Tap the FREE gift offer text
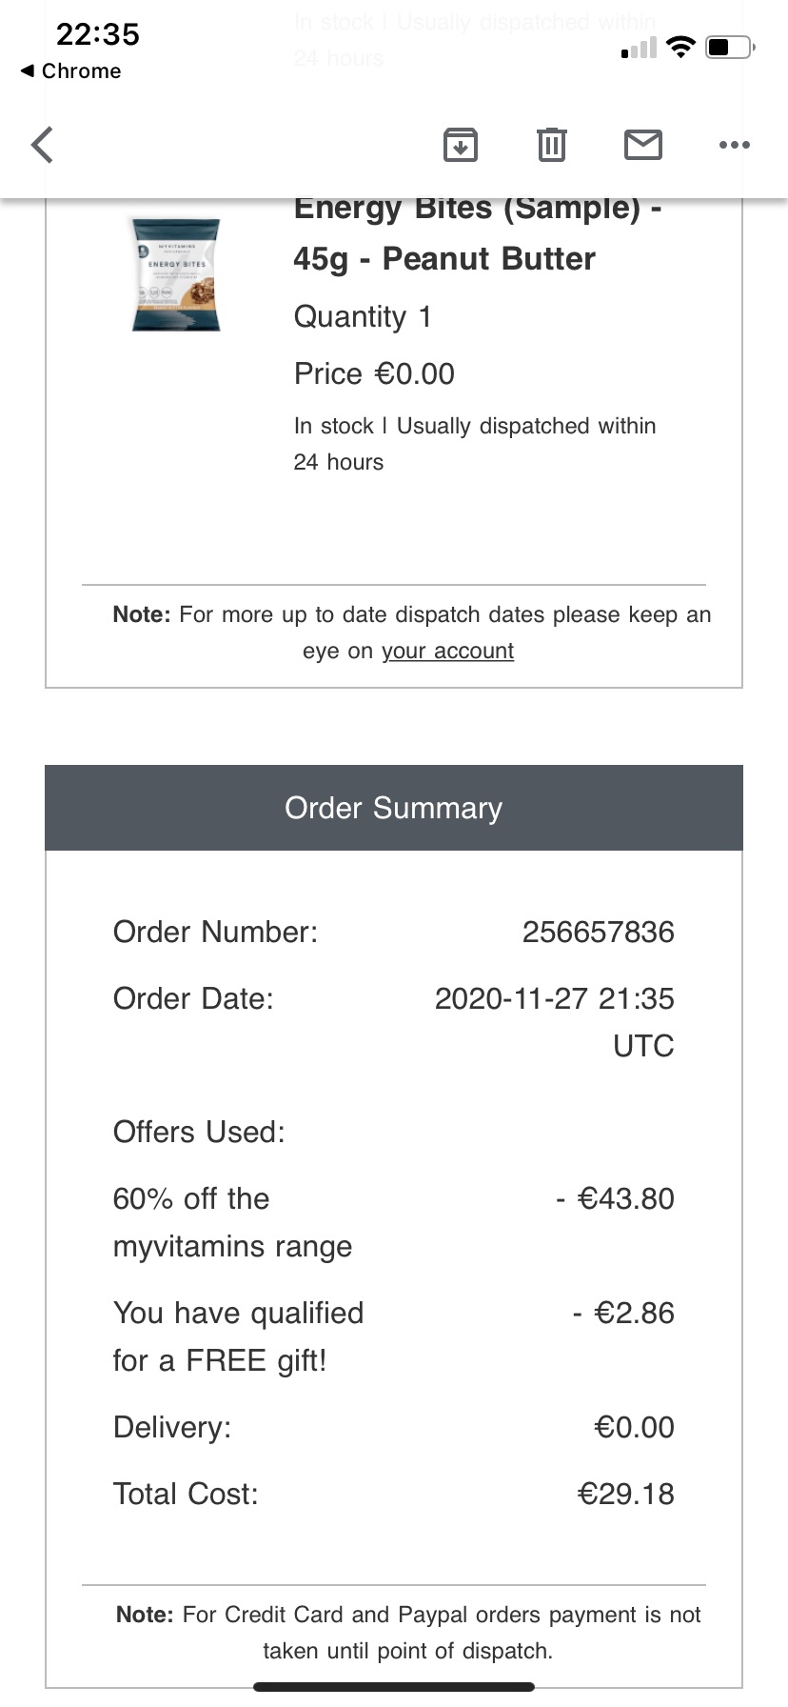Screen dimensions: 788x1707 point(238,1336)
